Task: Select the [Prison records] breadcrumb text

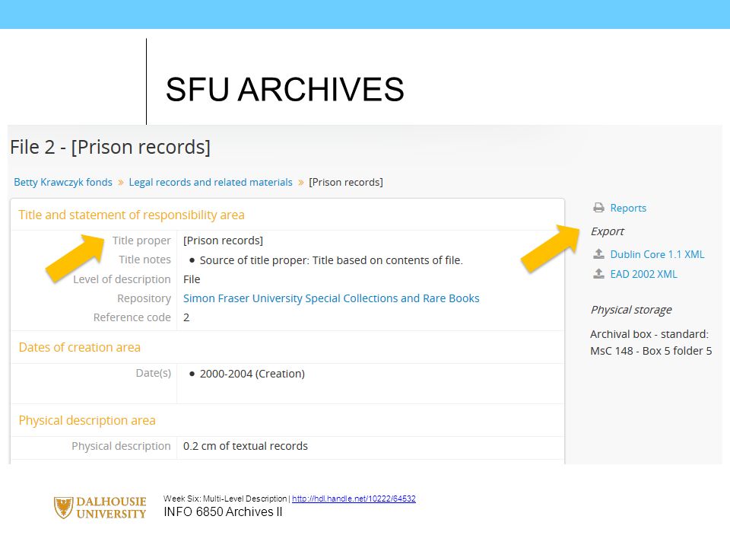Action: click(346, 182)
